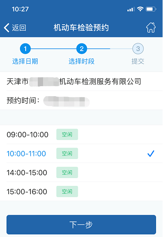Select the 09:00-10:00 time slot
163x237 pixels.
click(81, 134)
